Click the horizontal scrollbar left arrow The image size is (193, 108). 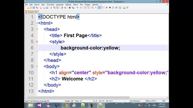pos(26,97)
